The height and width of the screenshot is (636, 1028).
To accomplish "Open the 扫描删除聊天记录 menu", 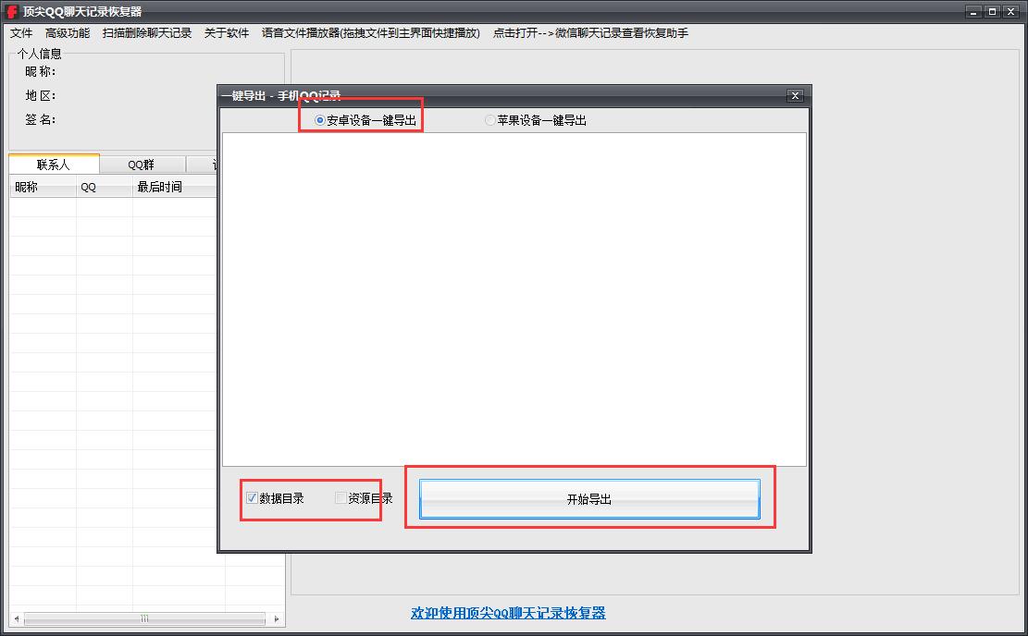I will (x=147, y=32).
